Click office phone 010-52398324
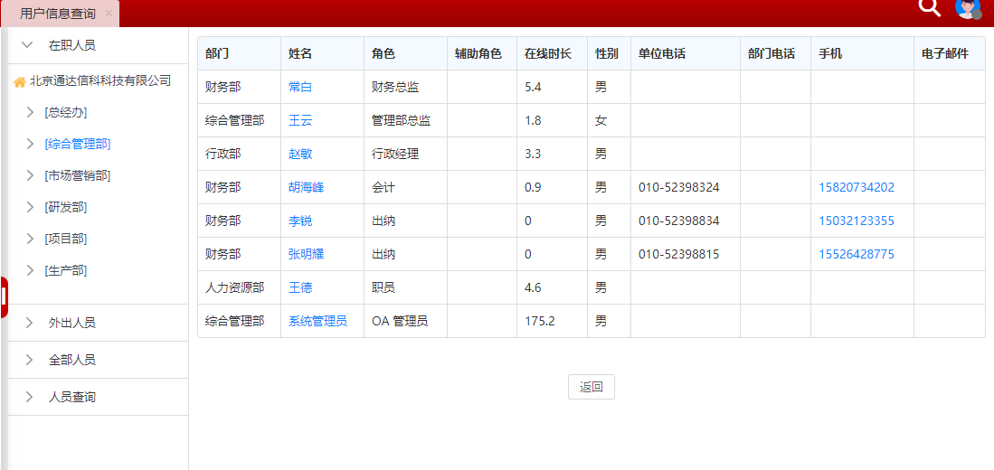This screenshot has height=470, width=994. pos(679,187)
